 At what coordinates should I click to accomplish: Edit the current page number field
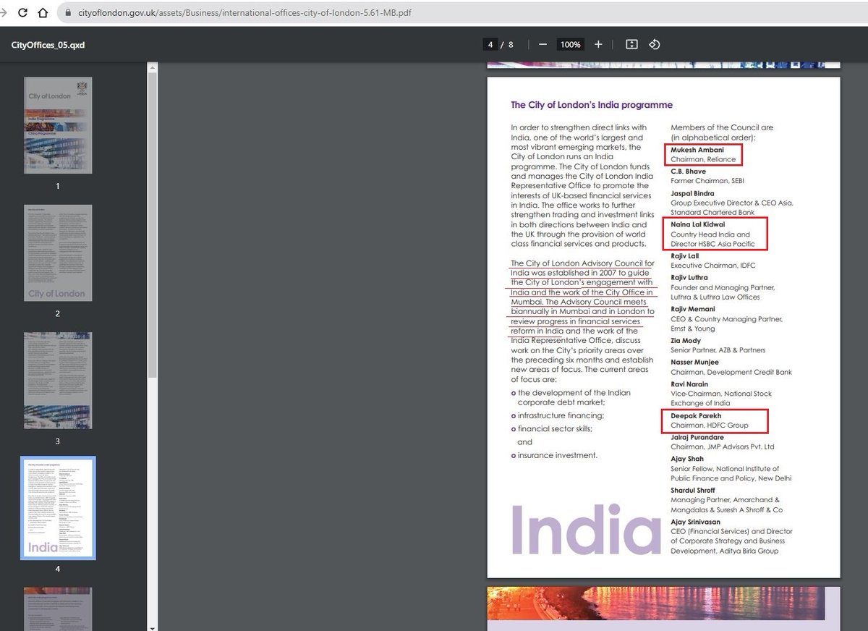(x=490, y=44)
